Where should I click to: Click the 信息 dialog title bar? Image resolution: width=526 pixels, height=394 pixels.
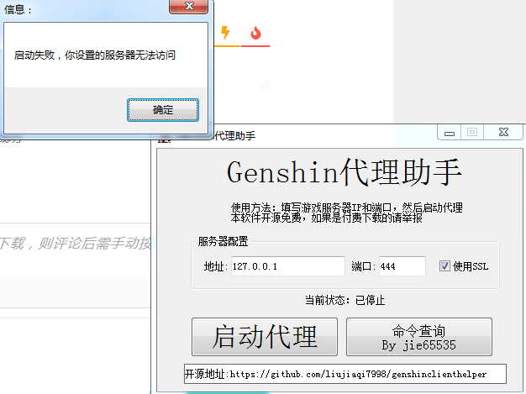click(84, 9)
